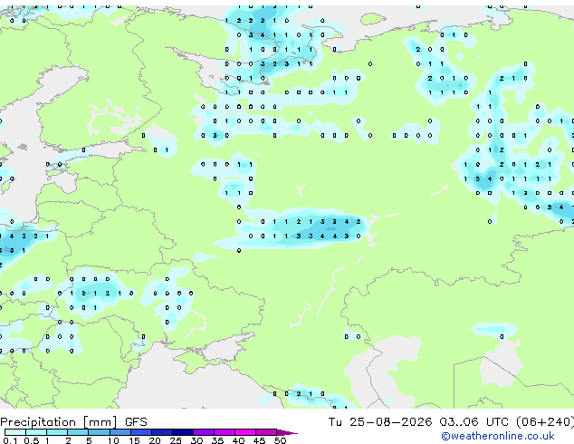This screenshot has width=574, height=444.
Task: Click the legend label '0.1'
Action: pos(10,440)
